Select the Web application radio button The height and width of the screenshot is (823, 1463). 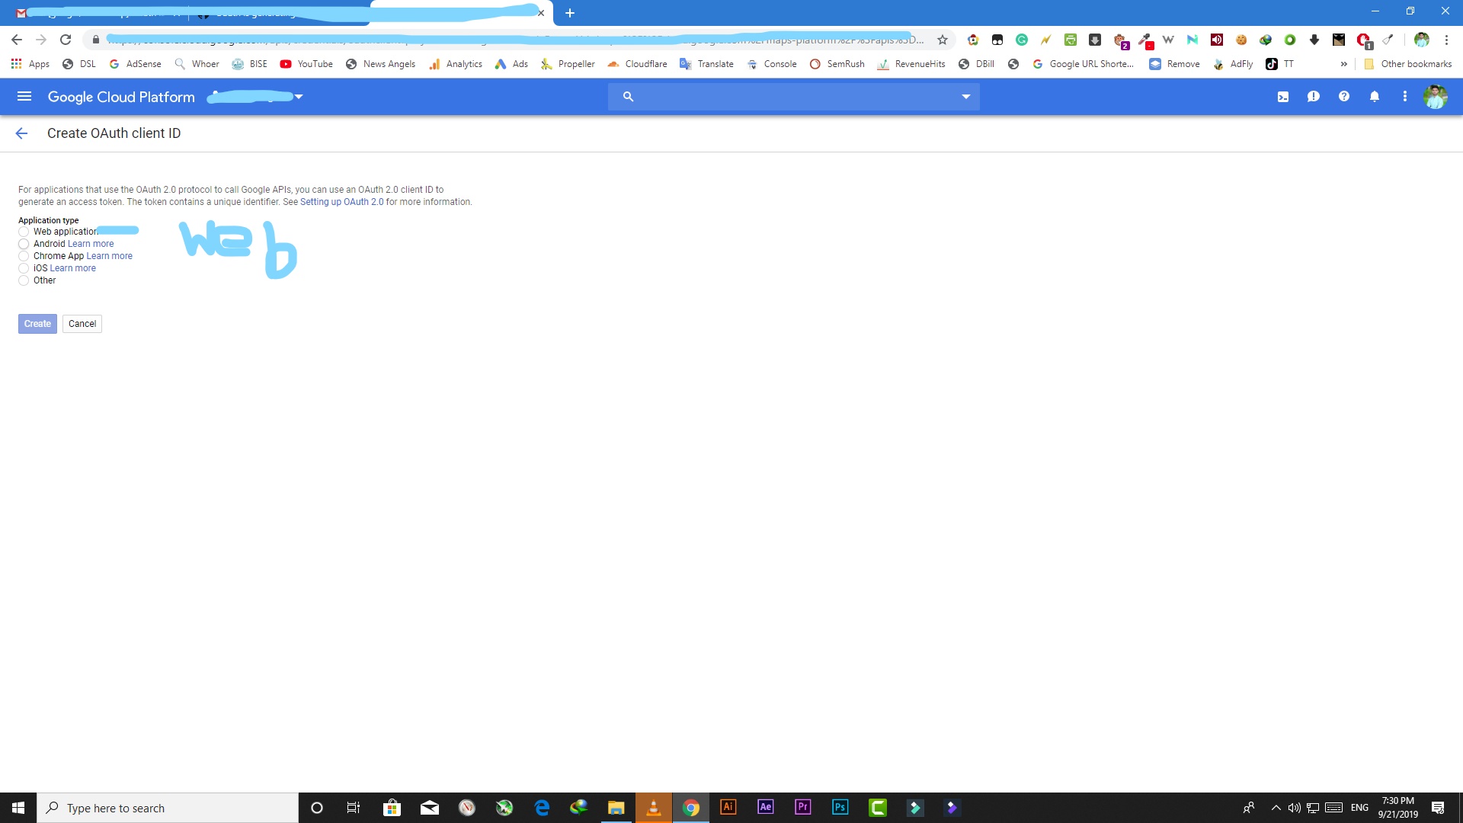pos(24,232)
